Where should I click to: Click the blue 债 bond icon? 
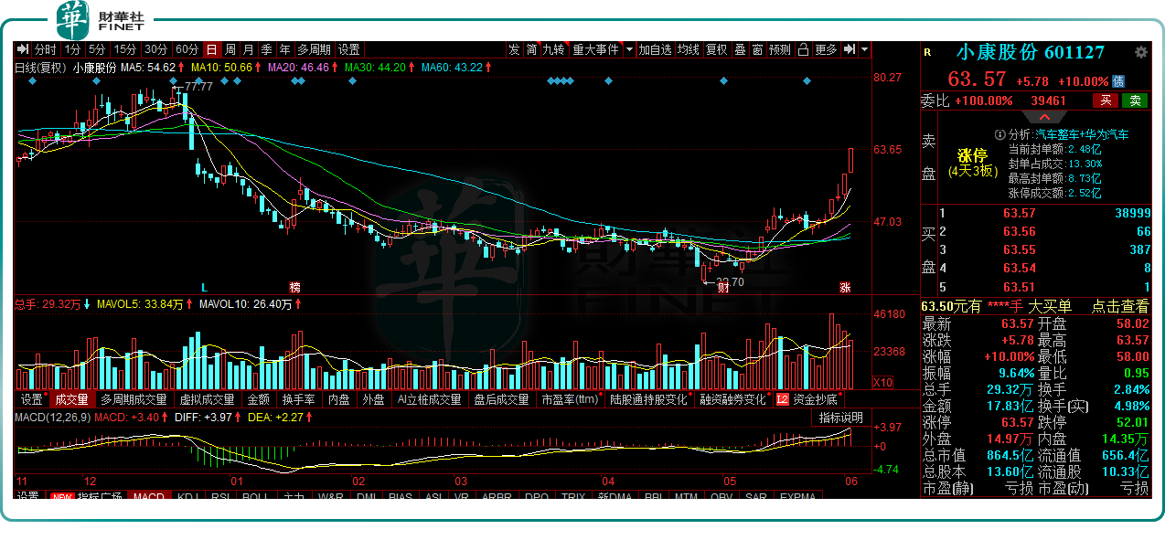(1118, 81)
